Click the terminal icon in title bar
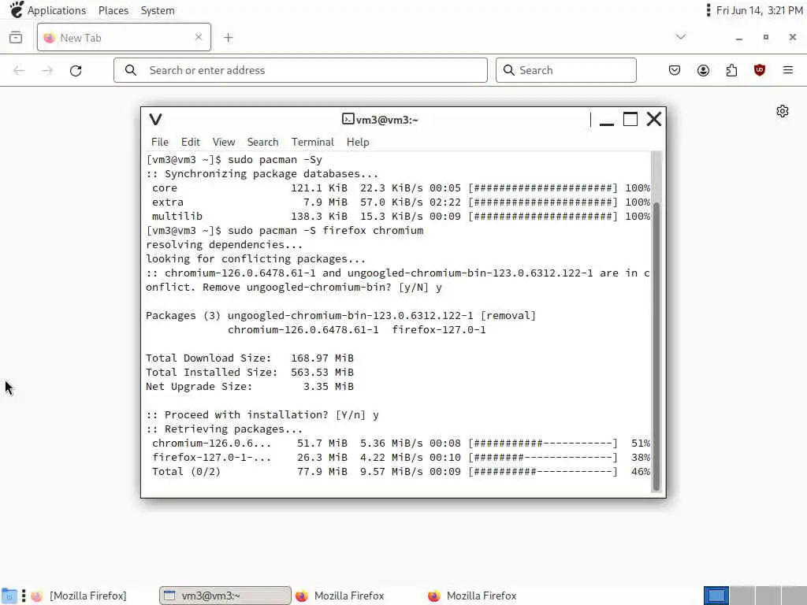Screen dimensions: 807x605 (x=348, y=120)
